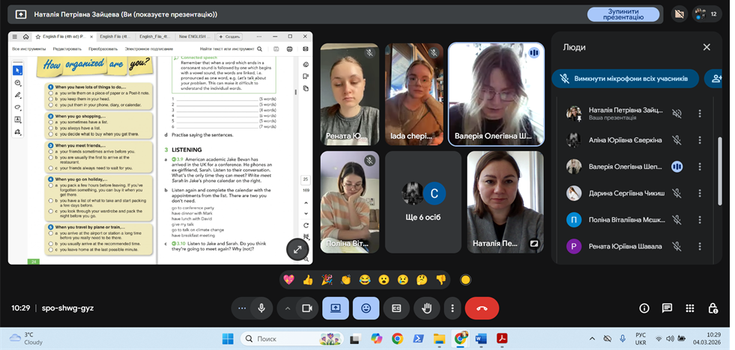Screen dimensions: 735x350
Task: Send the heart emoji reaction
Action: [288, 280]
